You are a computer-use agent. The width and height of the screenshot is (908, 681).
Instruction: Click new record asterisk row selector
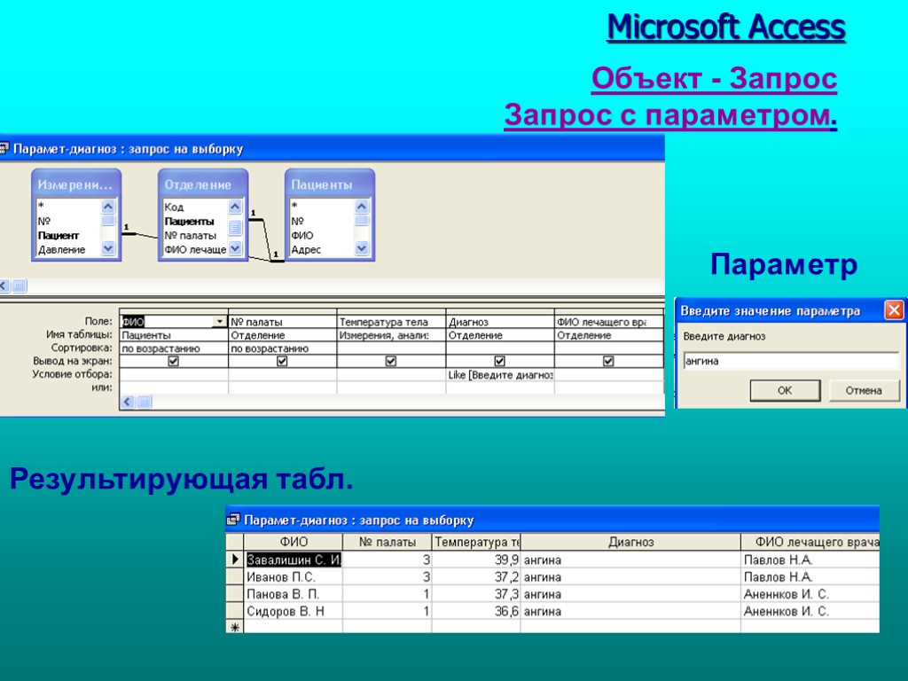tap(234, 627)
